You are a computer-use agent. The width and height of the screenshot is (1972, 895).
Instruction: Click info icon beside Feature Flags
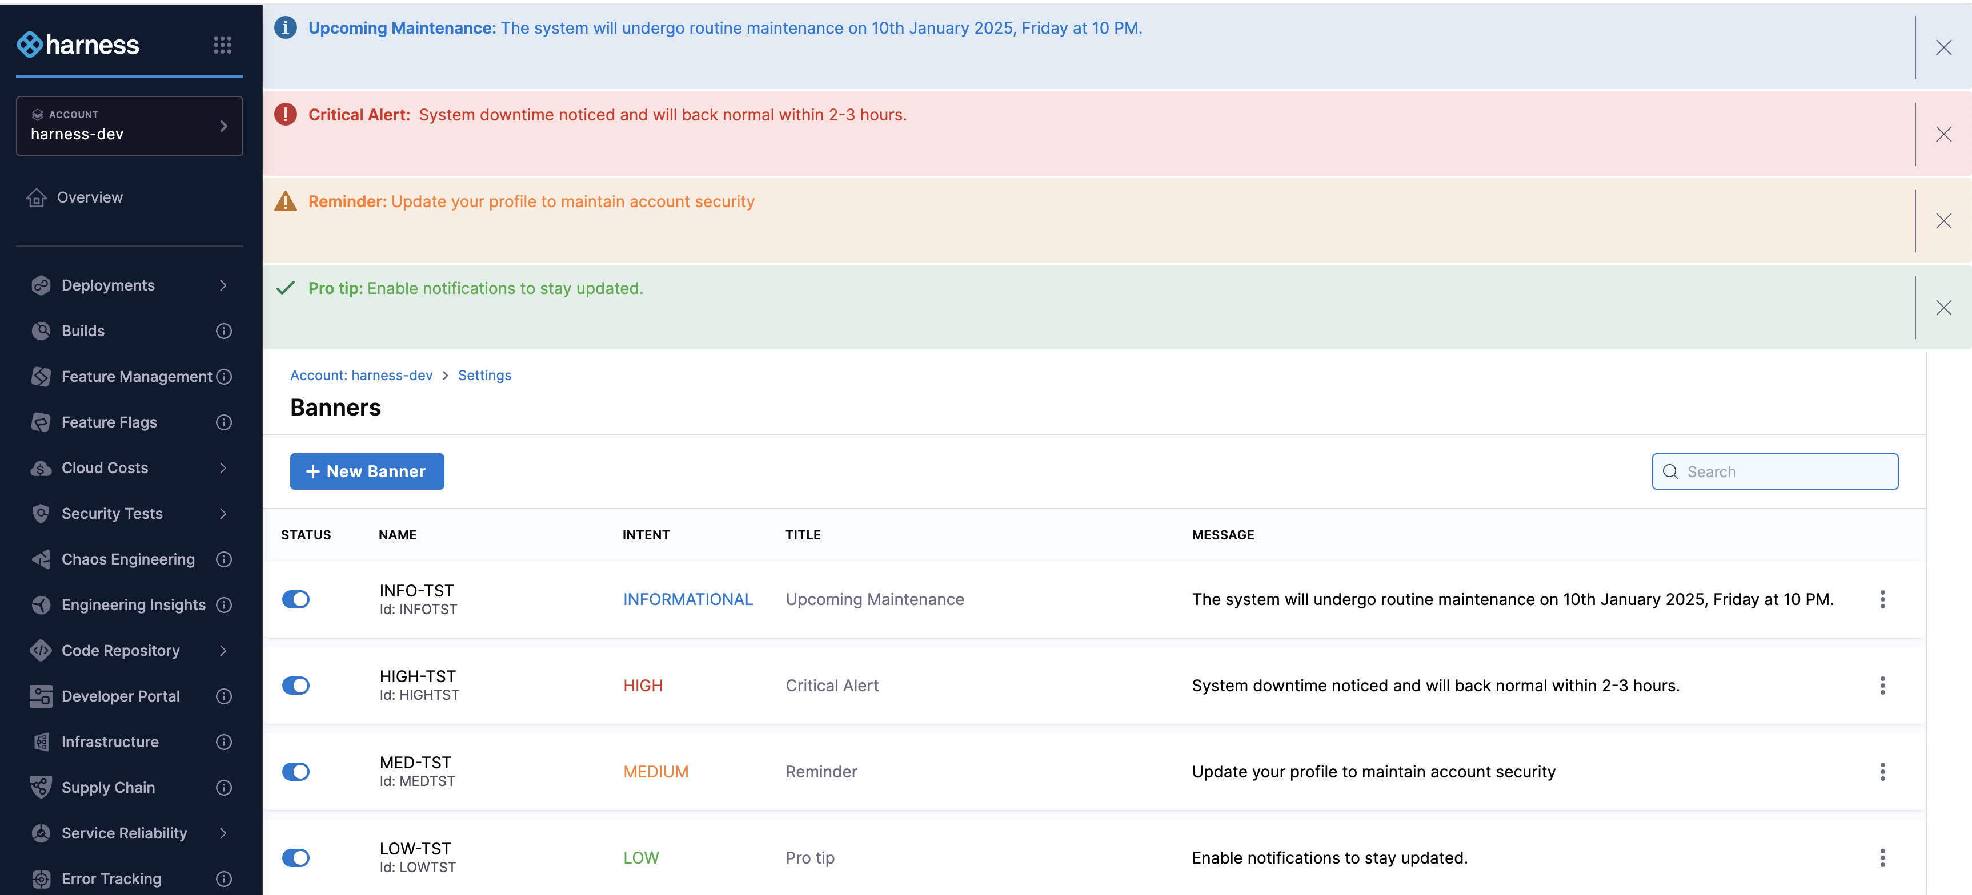[x=223, y=422]
